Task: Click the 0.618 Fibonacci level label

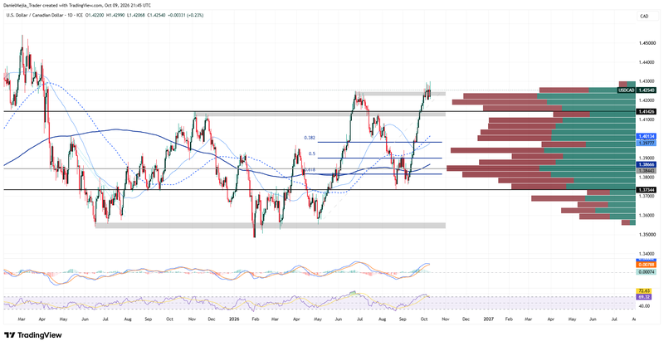Action: click(310, 169)
